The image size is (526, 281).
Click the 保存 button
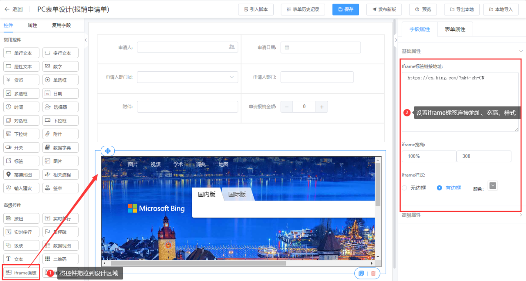pyautogui.click(x=345, y=9)
